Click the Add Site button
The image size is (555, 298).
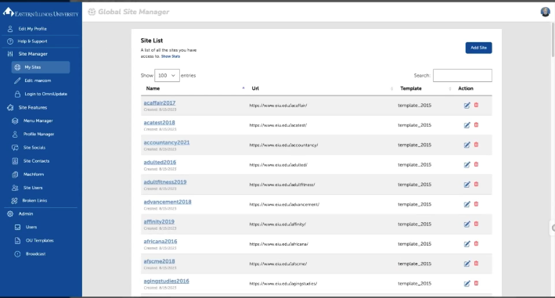click(x=478, y=48)
